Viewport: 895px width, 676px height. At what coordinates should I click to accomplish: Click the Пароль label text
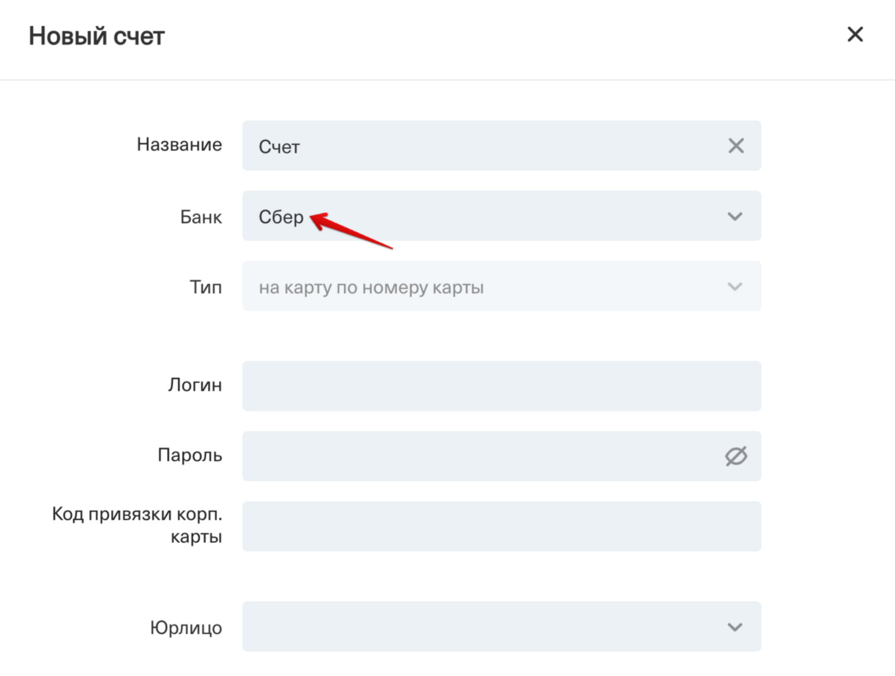click(190, 455)
